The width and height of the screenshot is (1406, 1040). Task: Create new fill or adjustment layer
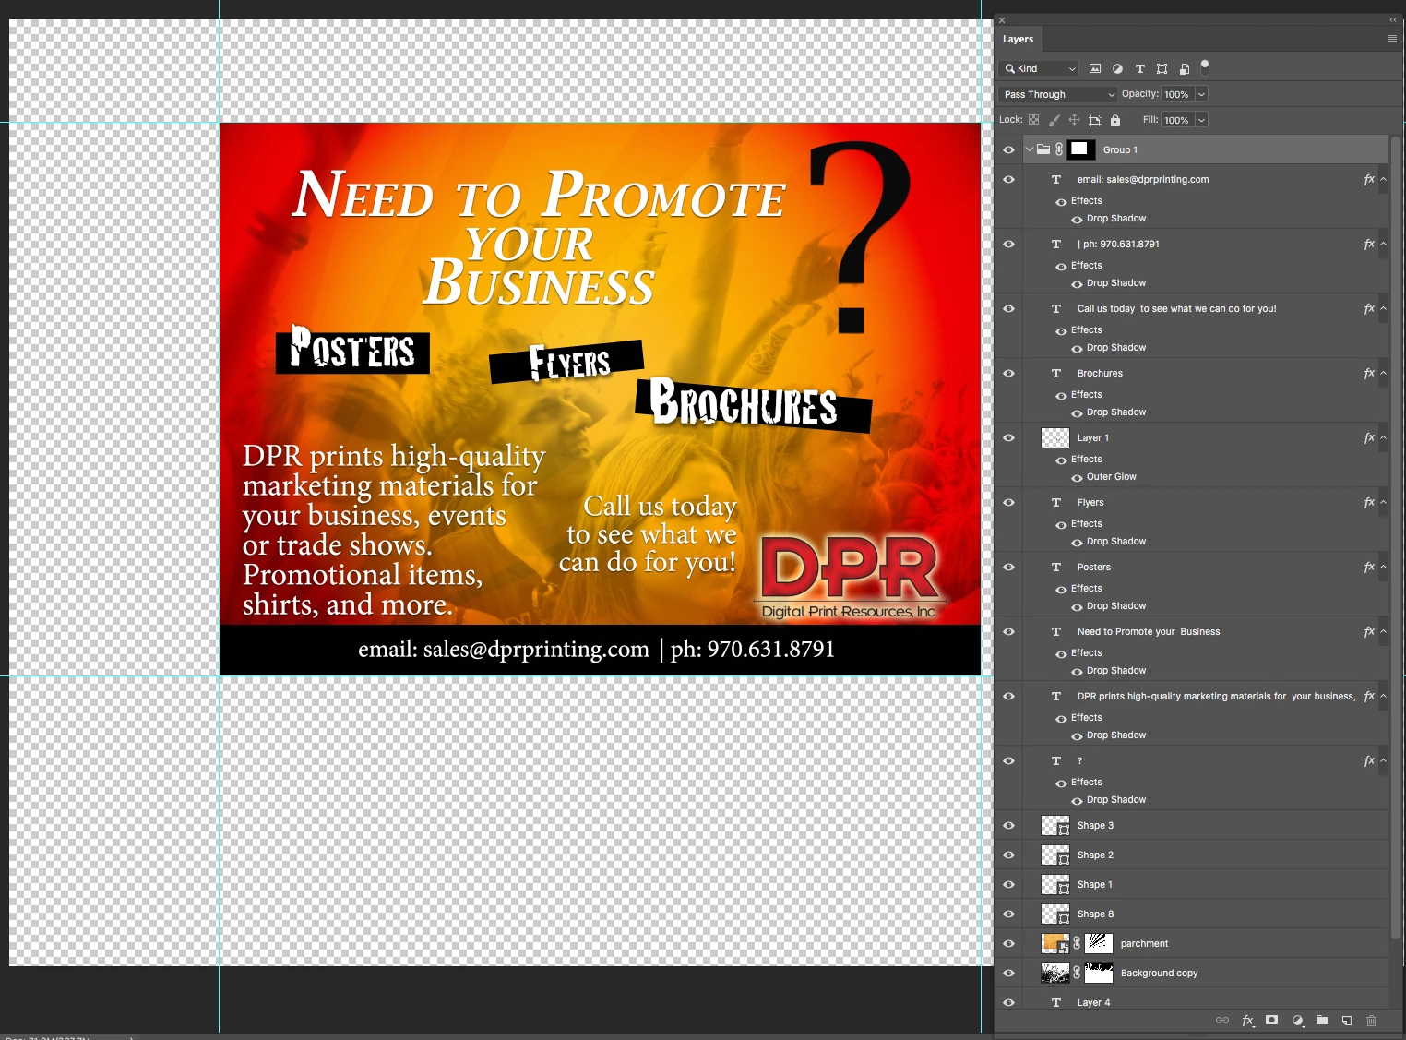1297,1020
